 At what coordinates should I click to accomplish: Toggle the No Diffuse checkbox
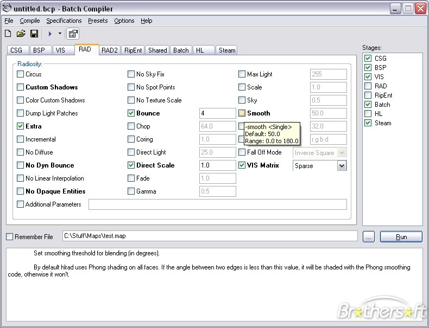(20, 152)
